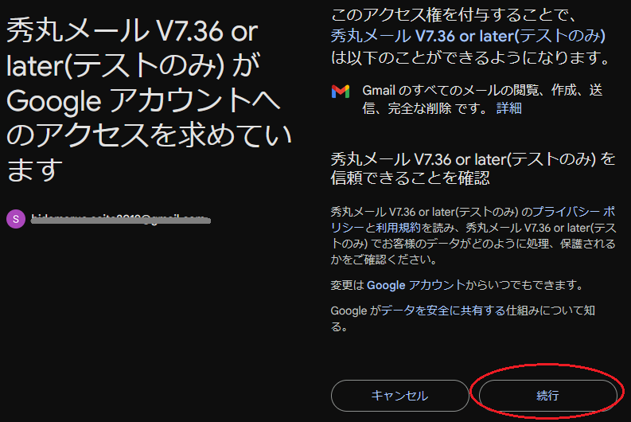Click the Gmail envelope icon
Image resolution: width=631 pixels, height=422 pixels.
click(341, 92)
